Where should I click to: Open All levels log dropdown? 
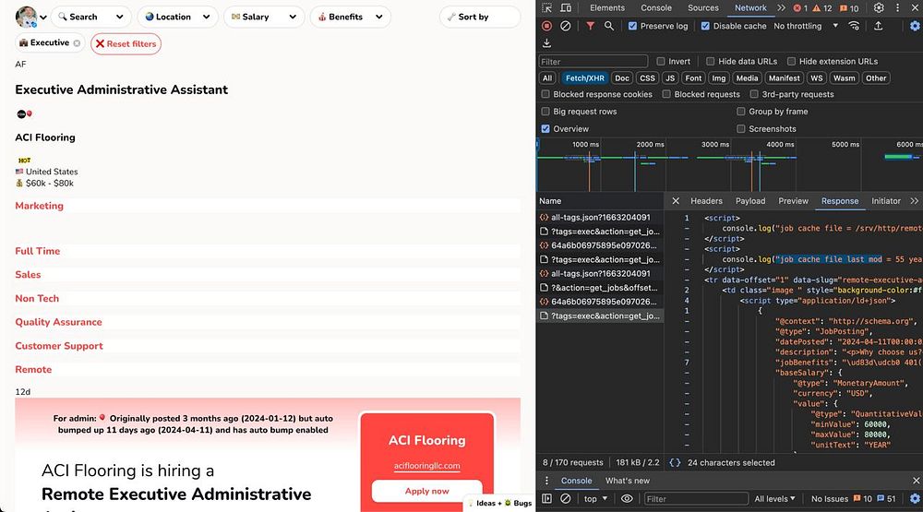click(x=774, y=498)
